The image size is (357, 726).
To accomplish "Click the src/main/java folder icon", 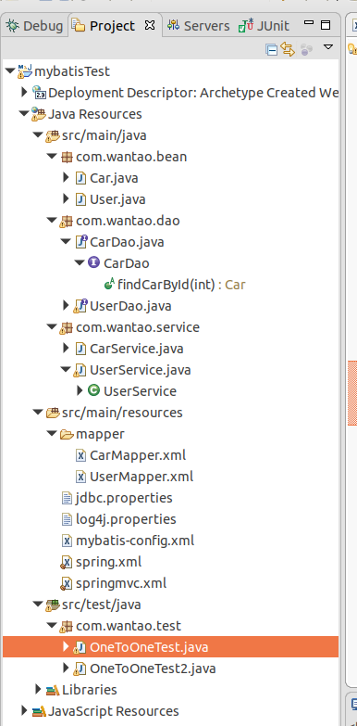I will (x=53, y=135).
